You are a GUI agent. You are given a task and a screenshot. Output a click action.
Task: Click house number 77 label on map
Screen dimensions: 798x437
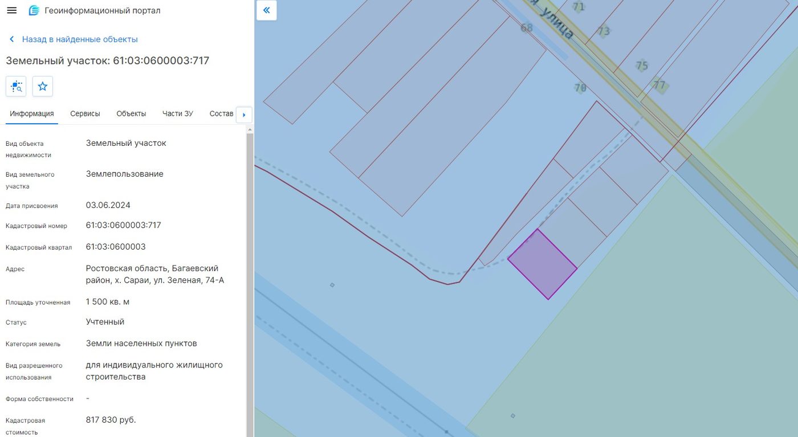[659, 85]
